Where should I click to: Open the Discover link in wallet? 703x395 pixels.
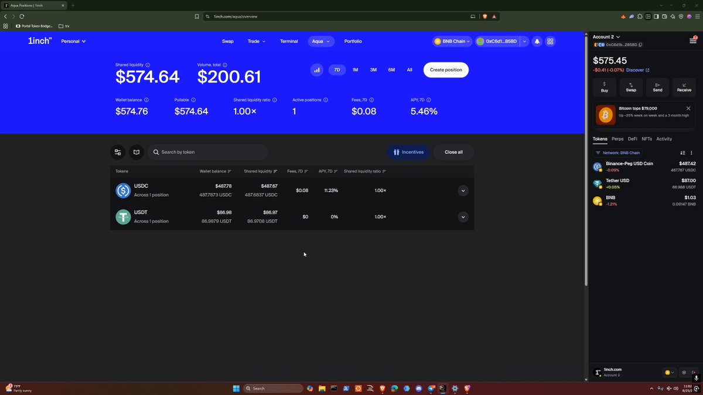click(638, 70)
